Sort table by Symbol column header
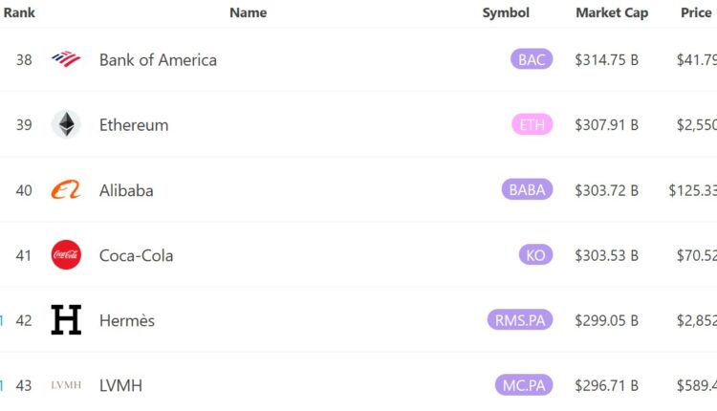Viewport: 717px width, 411px height. (x=506, y=12)
